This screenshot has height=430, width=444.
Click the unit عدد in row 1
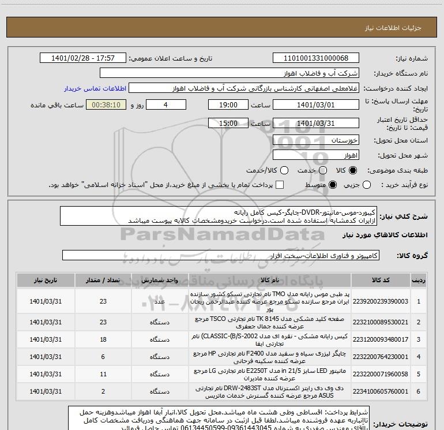pyautogui.click(x=160, y=301)
